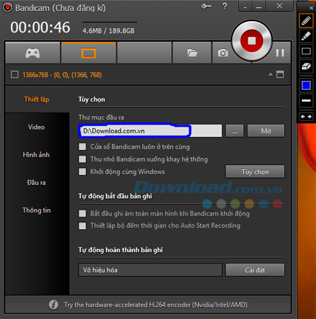Viewport: 316px width, 319px height.
Task: Open the blue color swatch picker
Action: [x=306, y=85]
